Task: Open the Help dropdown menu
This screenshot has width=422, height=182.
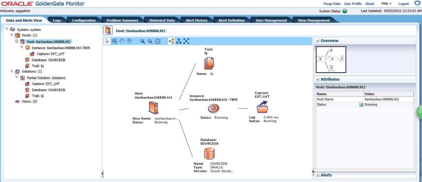Action: (386, 4)
